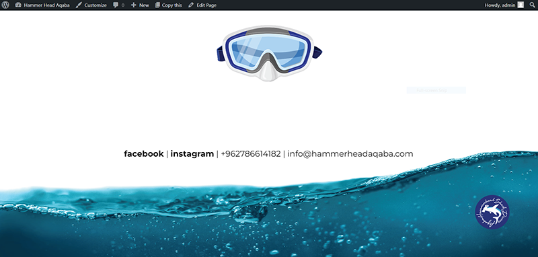Viewport: 538px width, 257px height.
Task: Click the diving mask logo image
Action: (270, 53)
